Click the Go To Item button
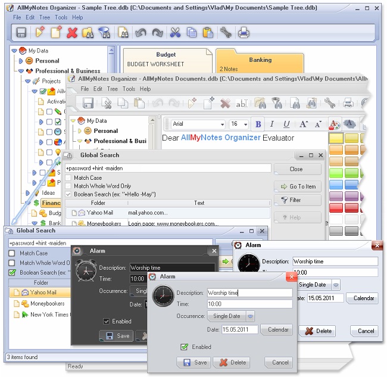 [298, 186]
